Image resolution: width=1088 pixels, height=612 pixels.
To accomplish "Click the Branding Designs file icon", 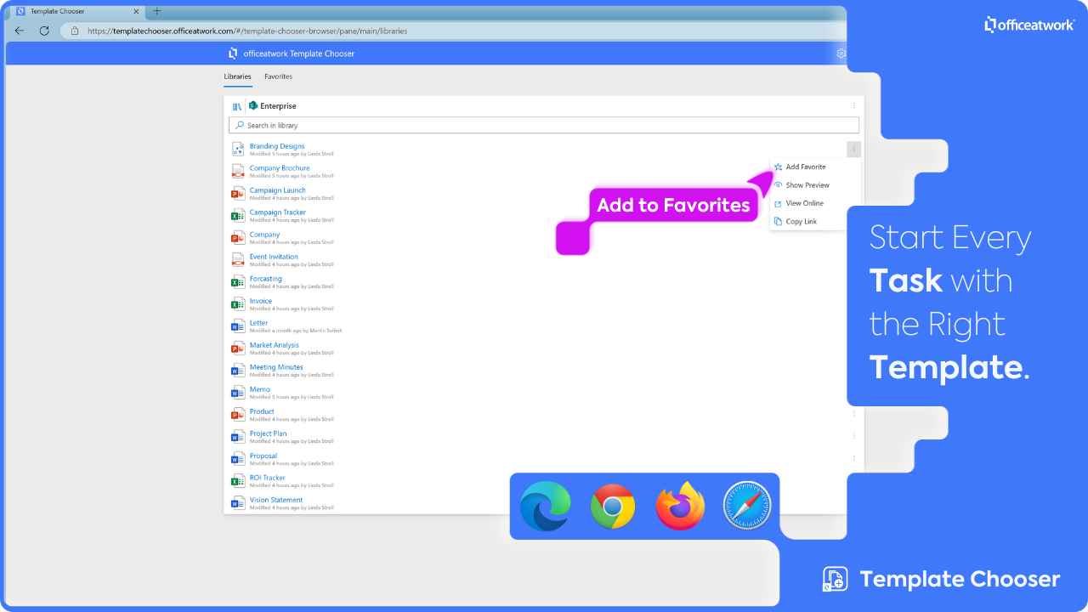I will coord(238,150).
